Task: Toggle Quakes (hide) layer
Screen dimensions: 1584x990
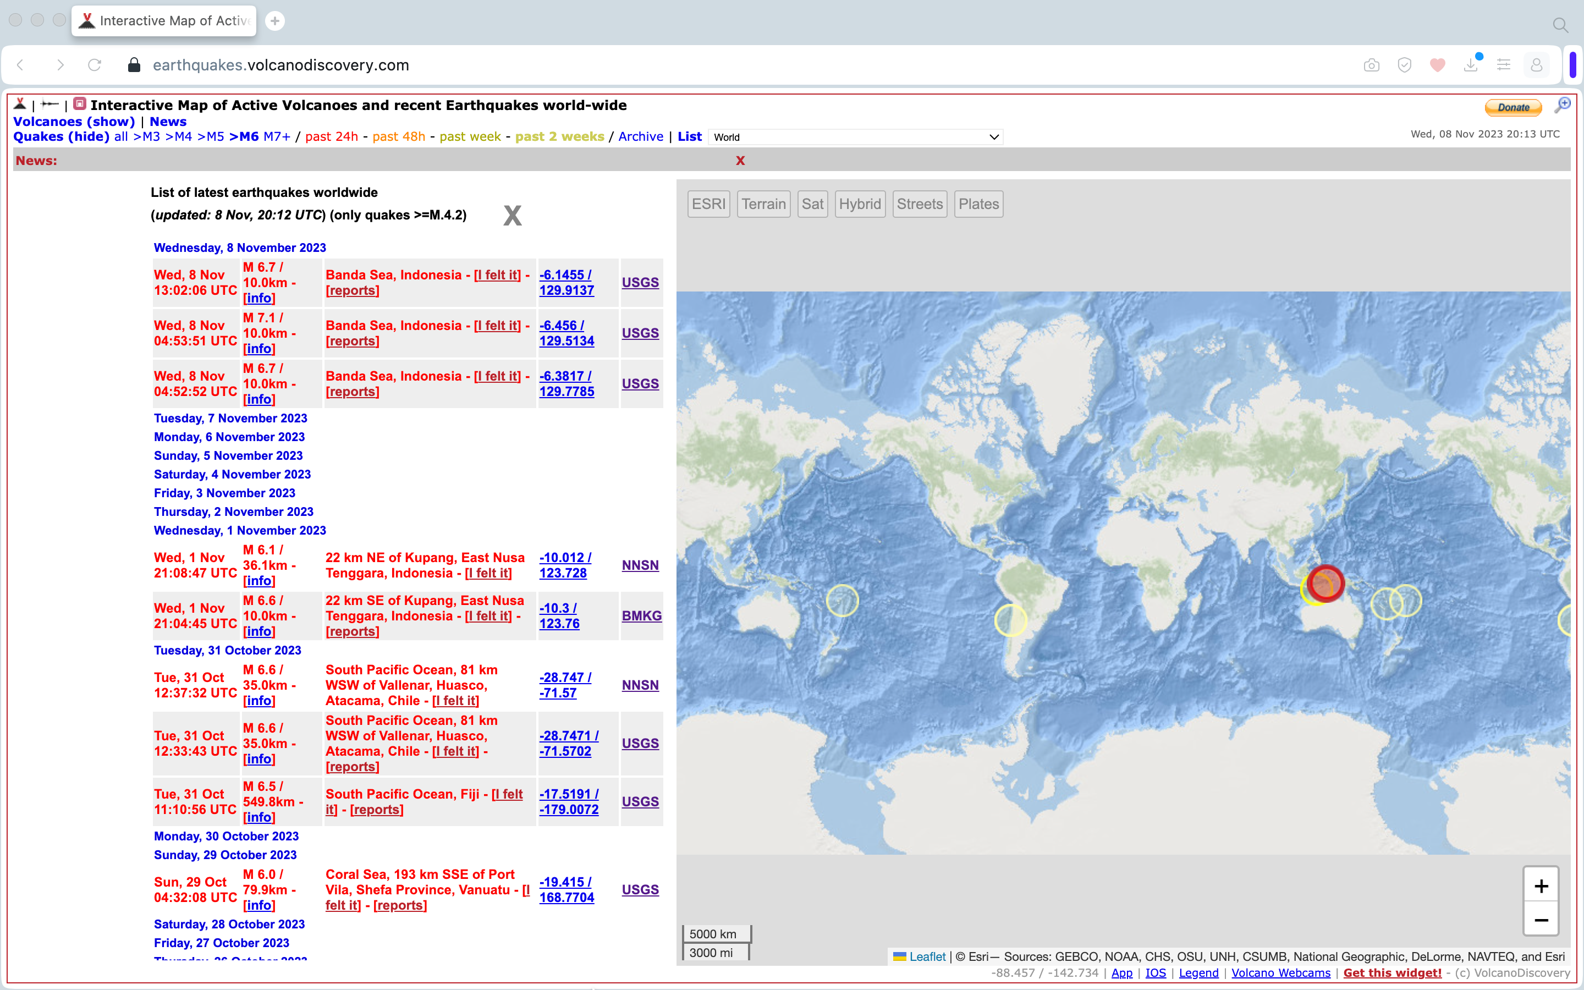Action: [62, 136]
